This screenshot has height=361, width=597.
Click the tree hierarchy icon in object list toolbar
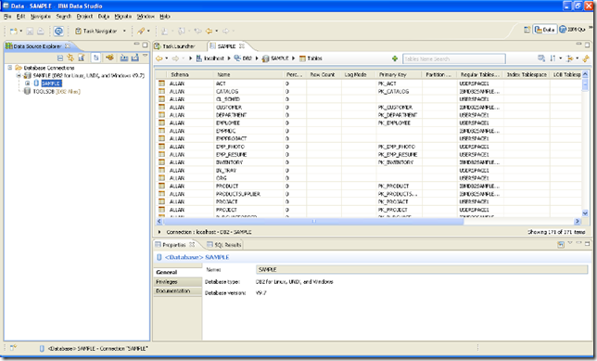pyautogui.click(x=570, y=58)
